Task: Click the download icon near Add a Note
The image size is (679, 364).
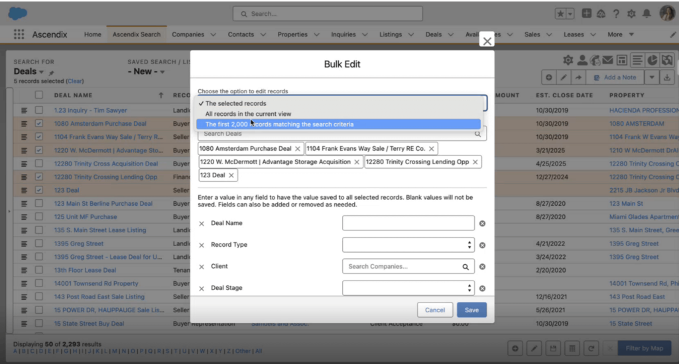Action: click(x=667, y=77)
